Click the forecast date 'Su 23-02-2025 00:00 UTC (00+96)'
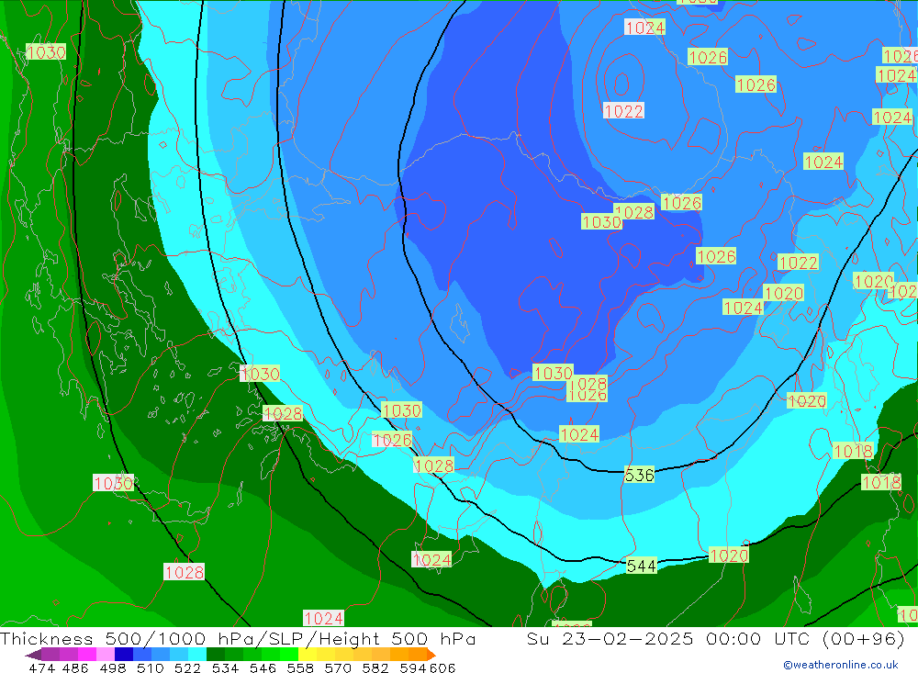918x673 pixels. pos(715,638)
